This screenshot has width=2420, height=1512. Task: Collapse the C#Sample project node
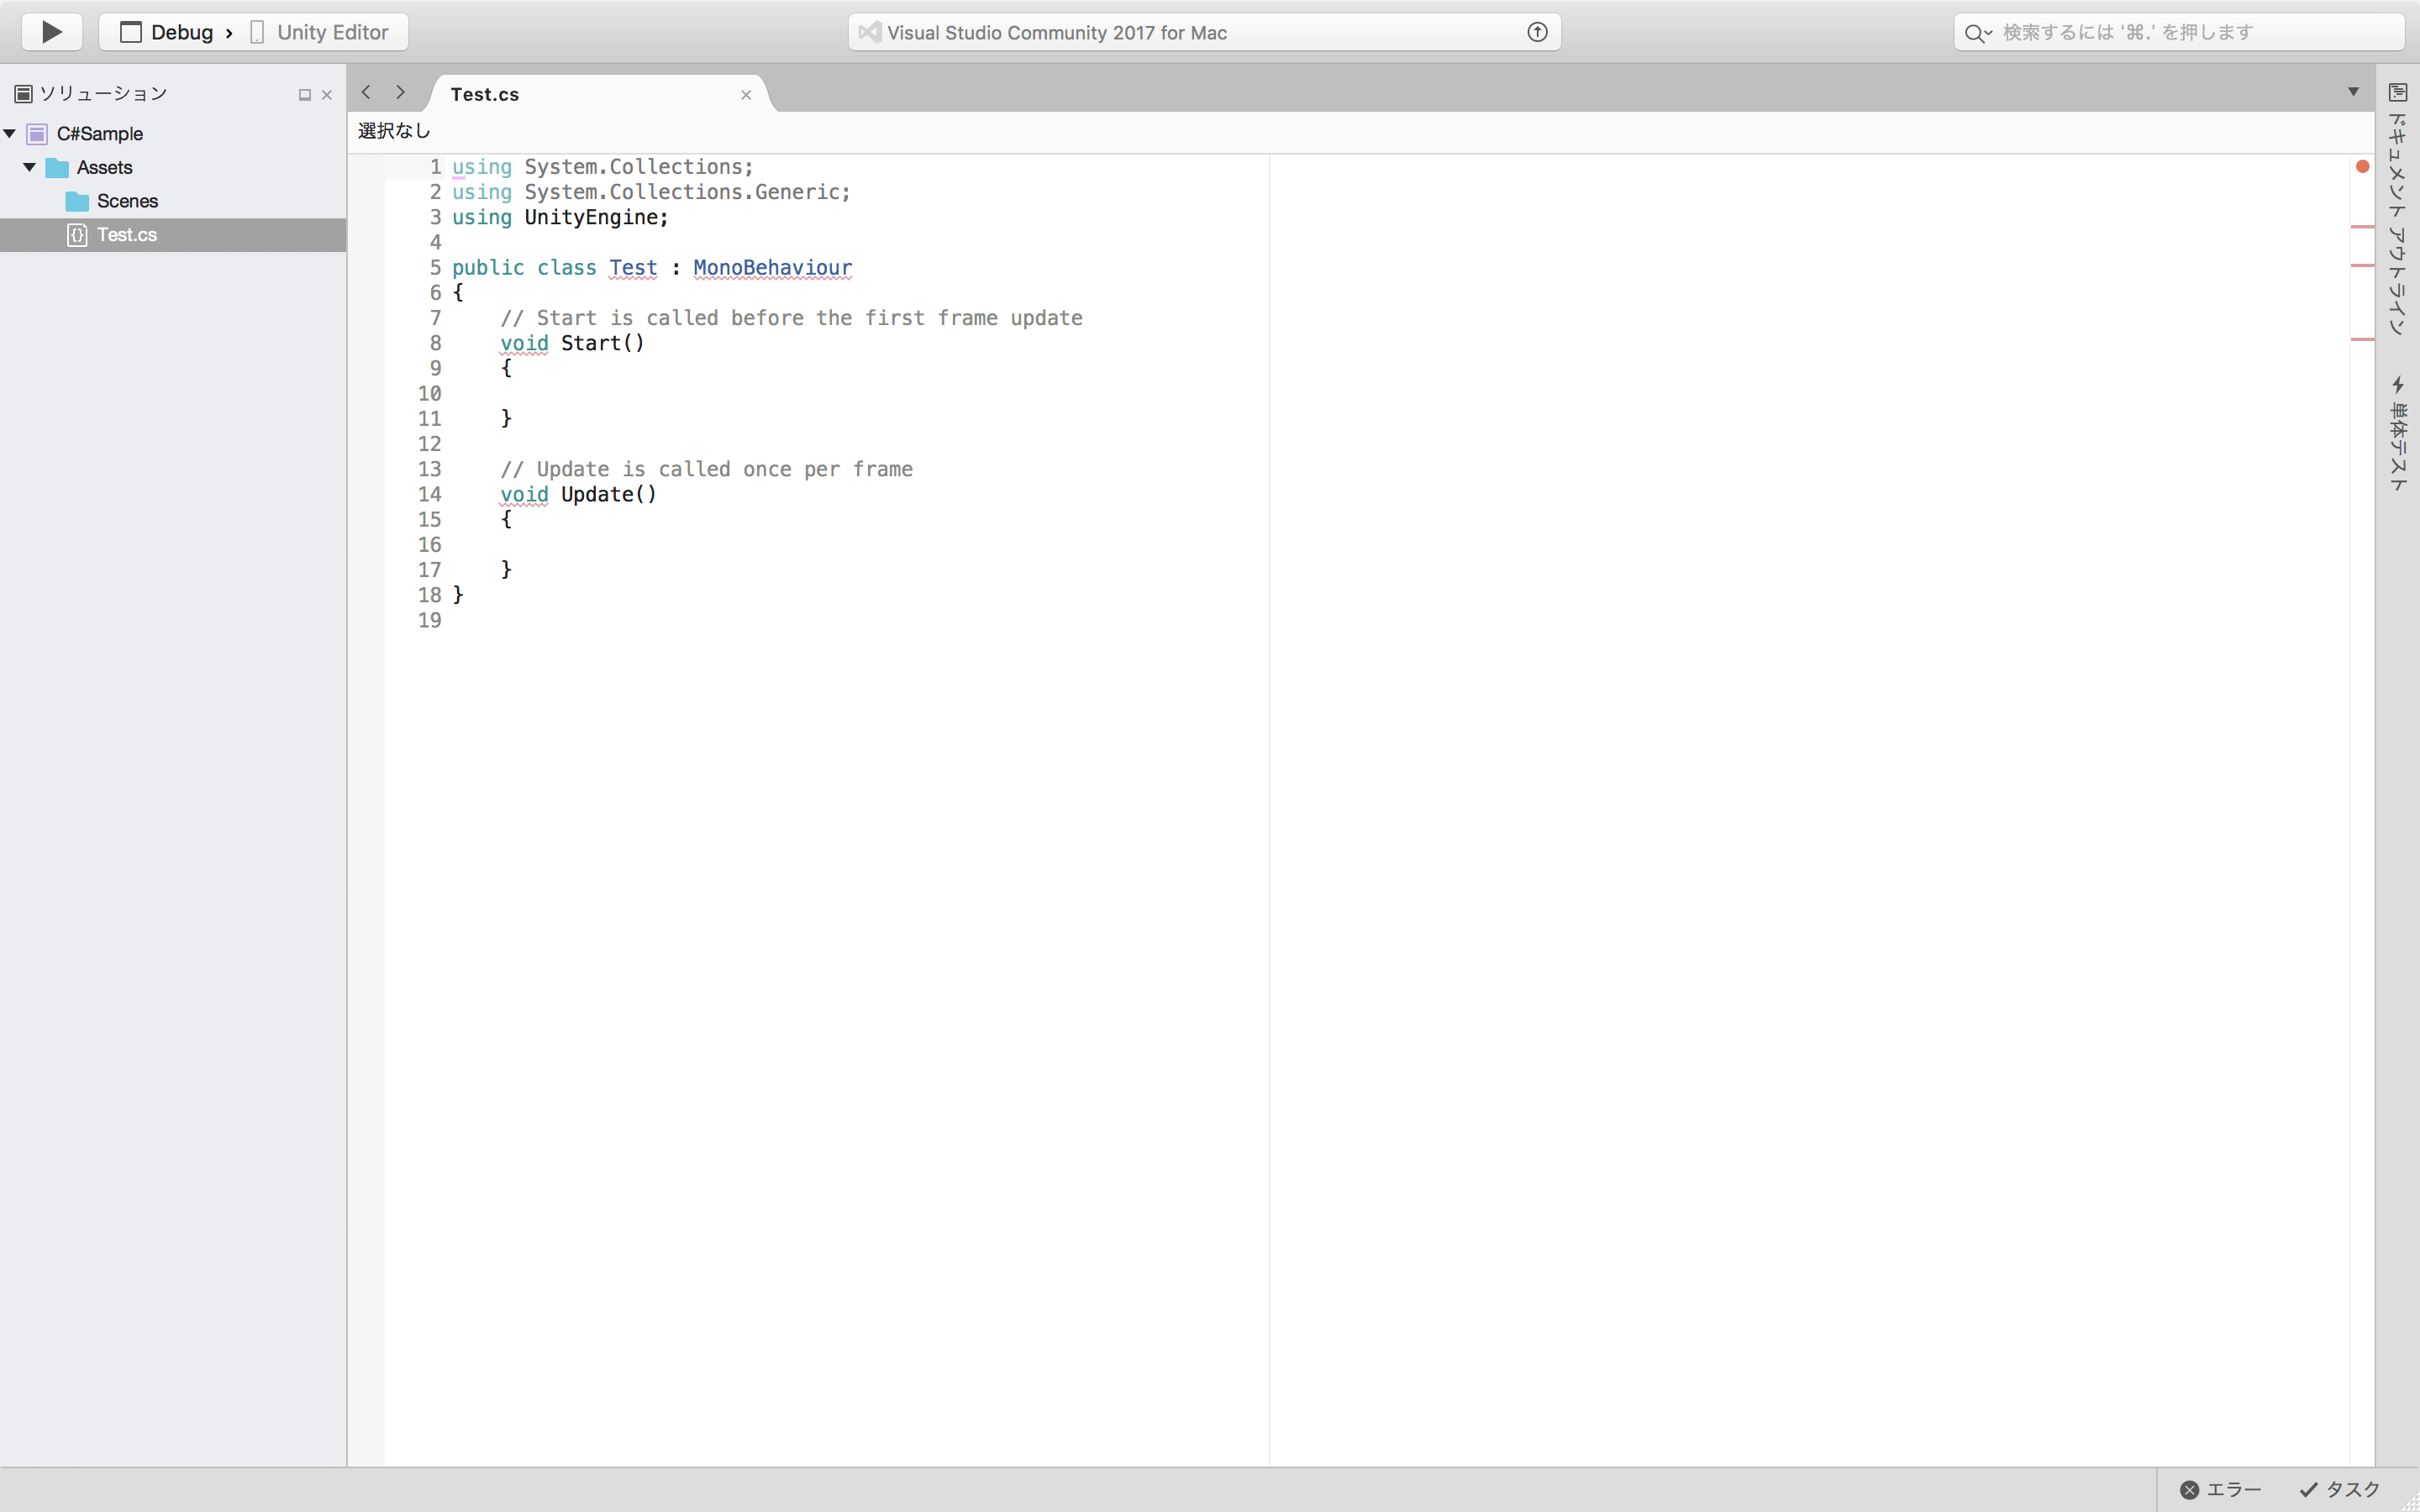(x=9, y=133)
